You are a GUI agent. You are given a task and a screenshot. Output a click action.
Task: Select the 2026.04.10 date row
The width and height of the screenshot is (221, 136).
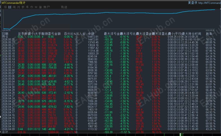coord(8,126)
